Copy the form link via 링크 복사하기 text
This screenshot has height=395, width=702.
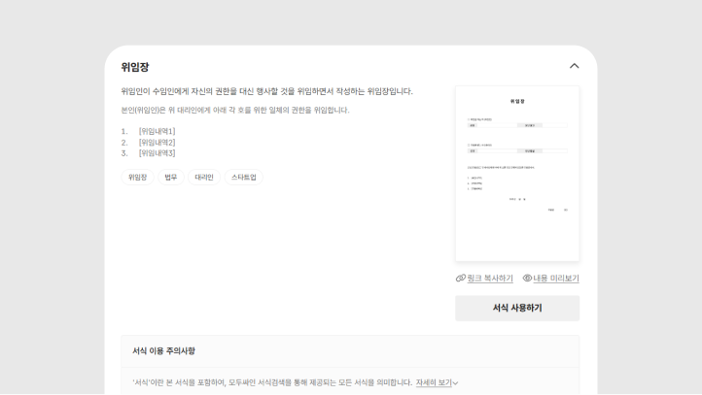click(490, 279)
